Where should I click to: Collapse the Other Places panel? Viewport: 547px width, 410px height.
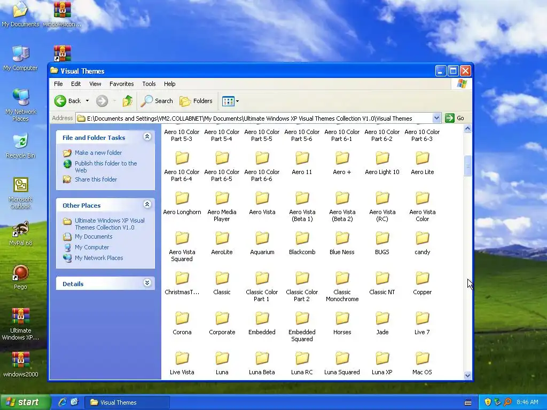coord(147,204)
